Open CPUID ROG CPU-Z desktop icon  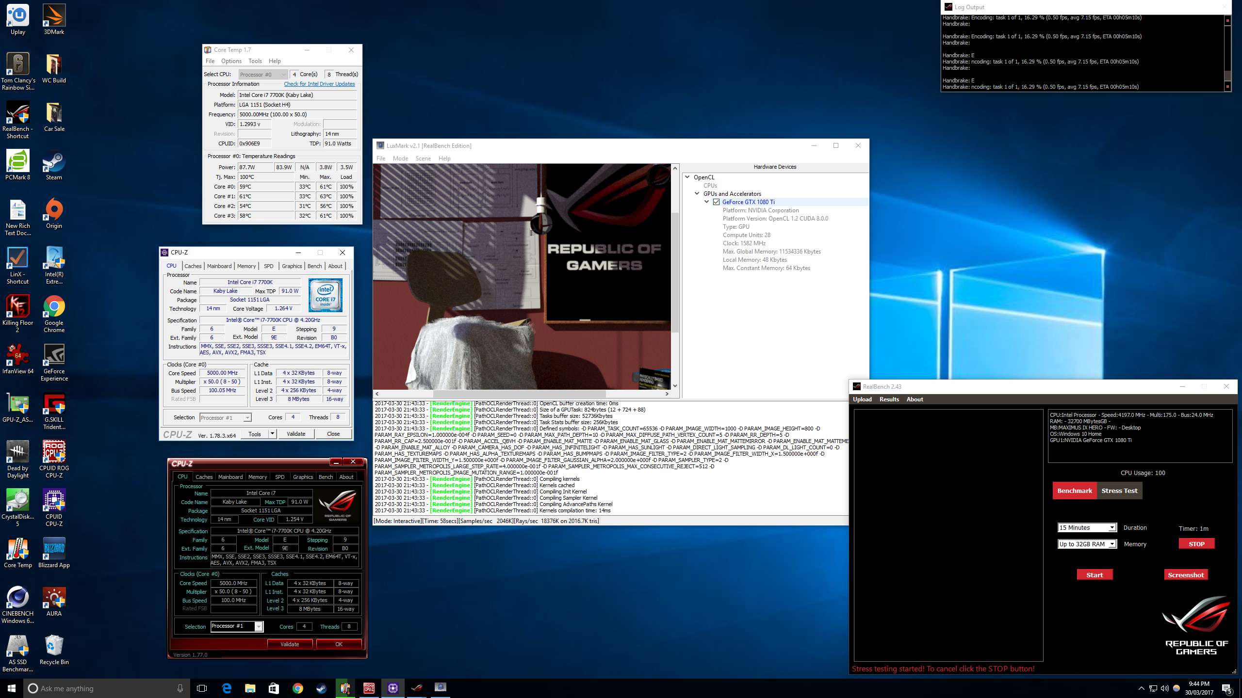tap(54, 459)
